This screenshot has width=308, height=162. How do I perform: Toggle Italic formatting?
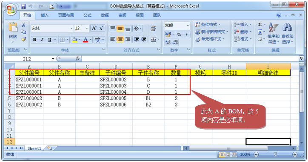[x=42, y=40]
